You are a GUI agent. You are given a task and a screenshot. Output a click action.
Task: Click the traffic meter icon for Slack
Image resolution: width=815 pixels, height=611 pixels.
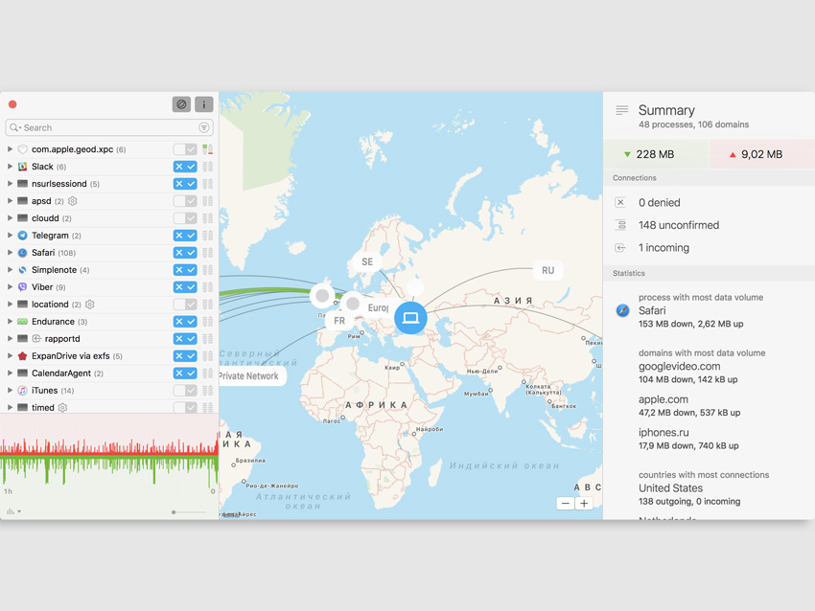pyautogui.click(x=208, y=167)
